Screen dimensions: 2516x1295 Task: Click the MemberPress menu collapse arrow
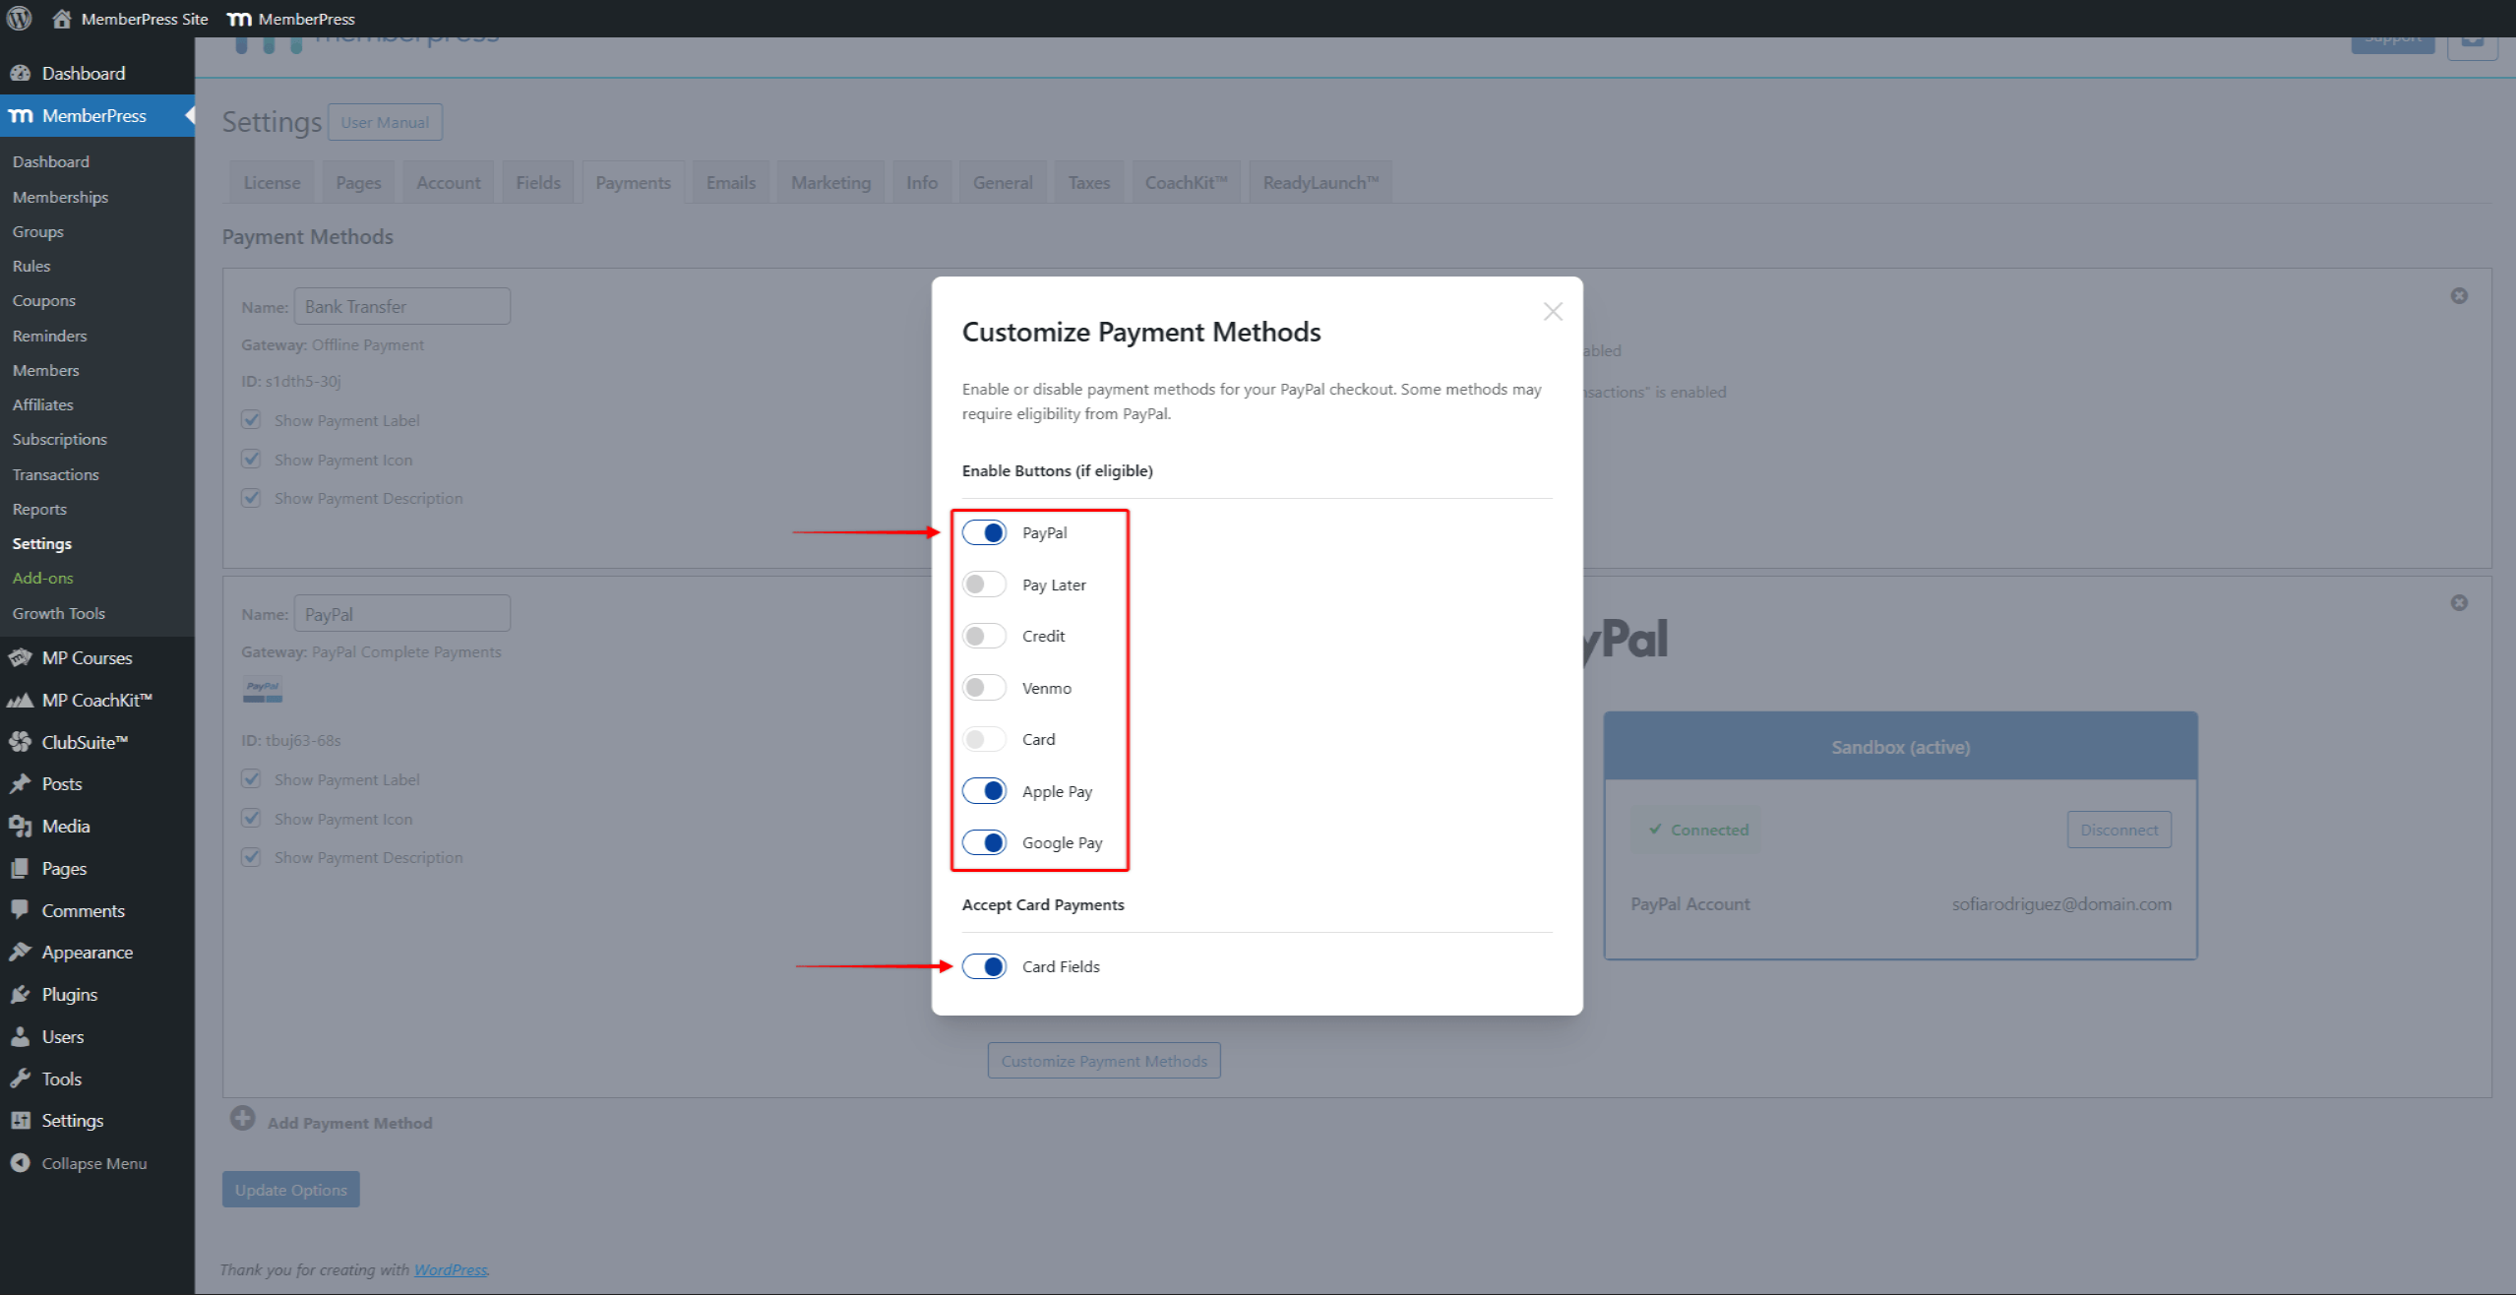(191, 115)
